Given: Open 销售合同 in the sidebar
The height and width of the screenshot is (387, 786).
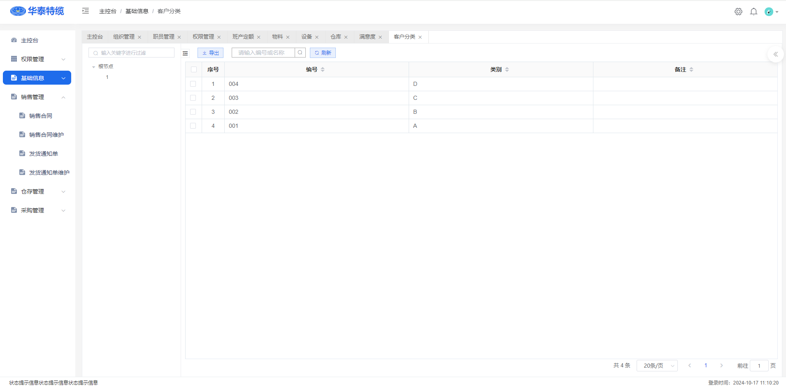Looking at the screenshot, I should 40,116.
